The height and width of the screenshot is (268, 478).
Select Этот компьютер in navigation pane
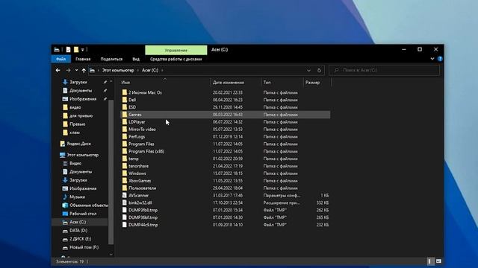coord(82,155)
